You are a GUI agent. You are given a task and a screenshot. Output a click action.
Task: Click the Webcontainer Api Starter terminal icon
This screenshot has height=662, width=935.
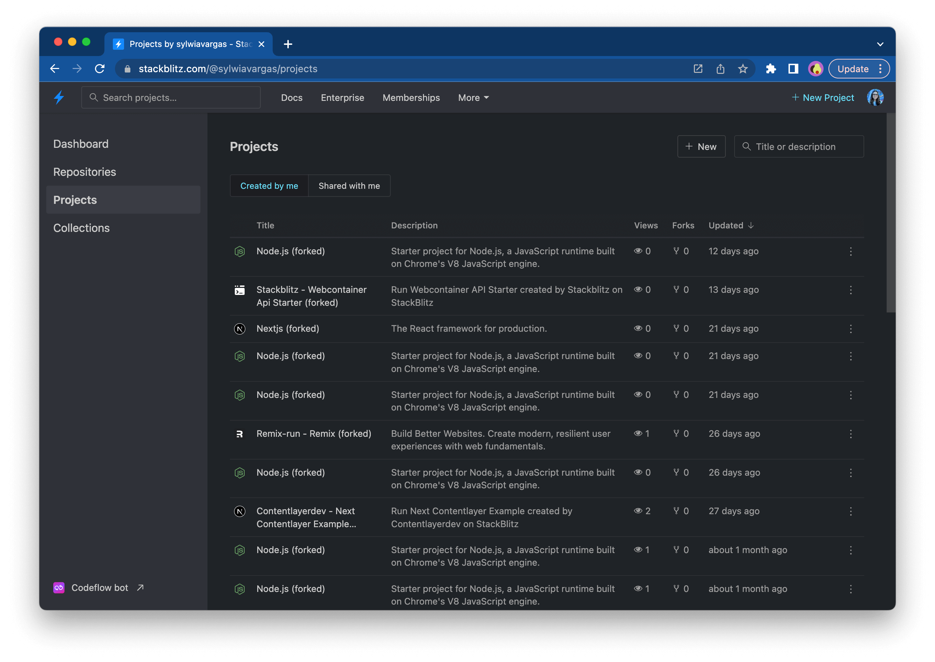click(x=240, y=290)
